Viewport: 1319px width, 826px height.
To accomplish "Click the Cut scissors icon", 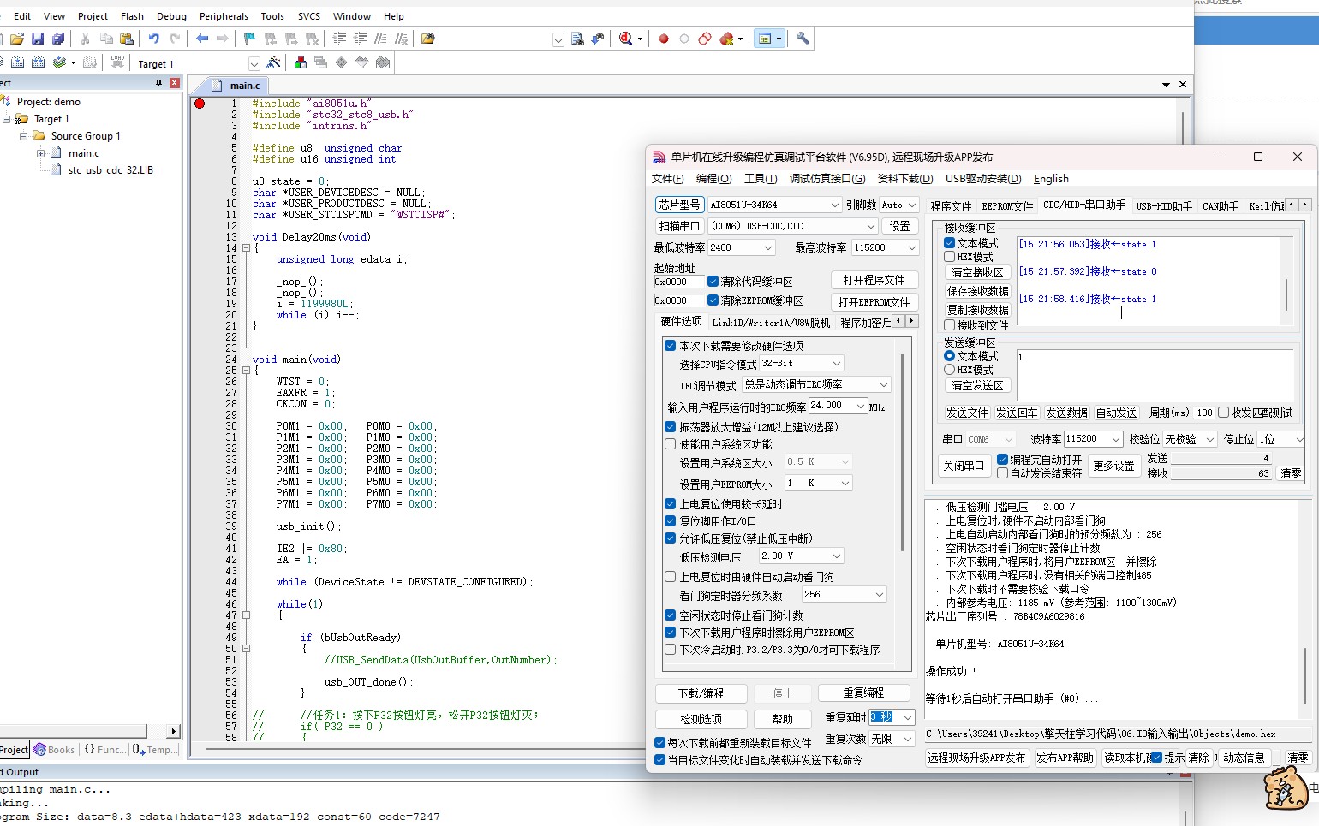I will 85,39.
